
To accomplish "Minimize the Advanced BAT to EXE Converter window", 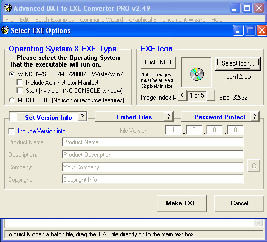I will pos(235,8).
